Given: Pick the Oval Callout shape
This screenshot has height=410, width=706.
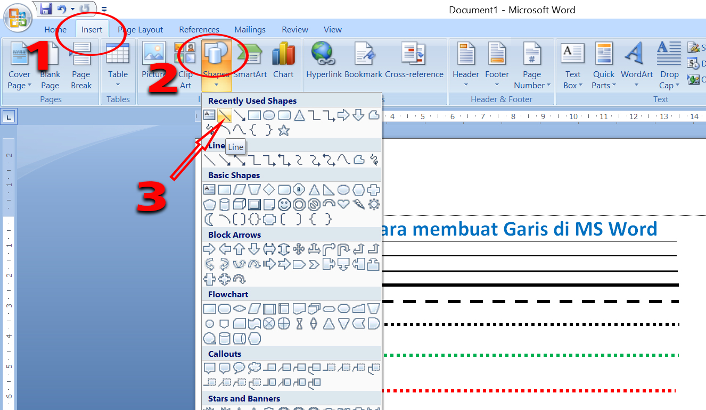Looking at the screenshot, I should [x=240, y=368].
